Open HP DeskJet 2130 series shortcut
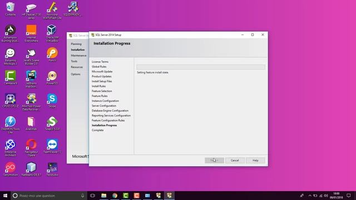 coord(31,11)
